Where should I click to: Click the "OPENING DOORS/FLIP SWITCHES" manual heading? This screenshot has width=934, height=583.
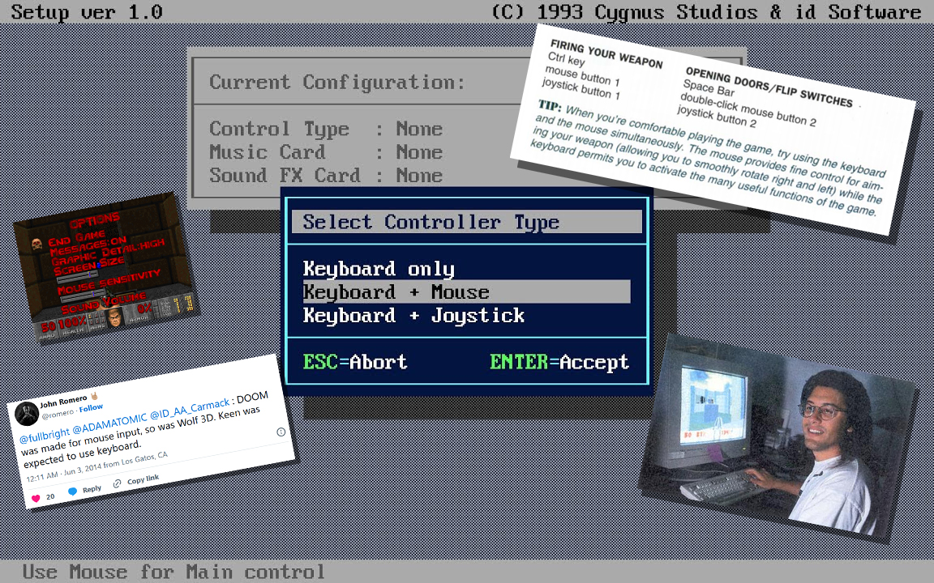point(769,87)
